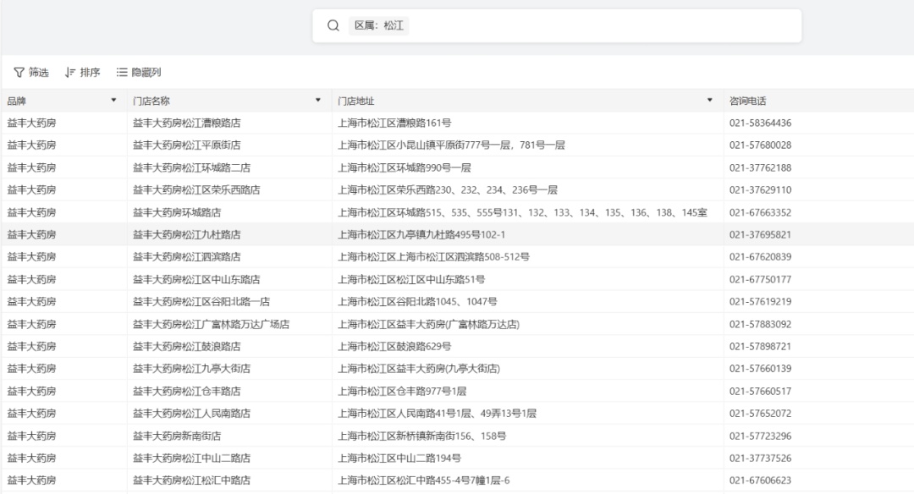Image resolution: width=914 pixels, height=494 pixels.
Task: Select the 益丰大药房松江九杜路店 store row
Action: click(186, 235)
